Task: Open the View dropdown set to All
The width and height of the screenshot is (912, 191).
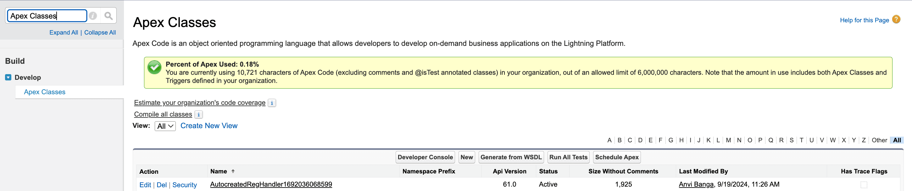Action: pos(165,126)
